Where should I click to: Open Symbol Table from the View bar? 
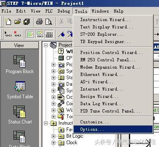point(20,90)
